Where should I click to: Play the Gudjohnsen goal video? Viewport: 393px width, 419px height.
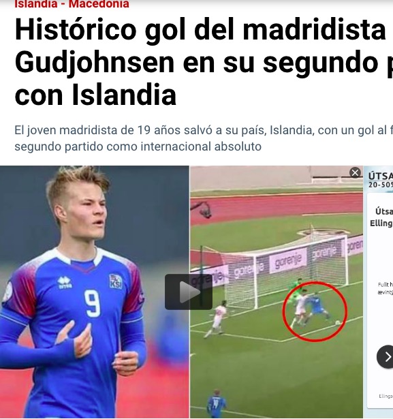[189, 292]
